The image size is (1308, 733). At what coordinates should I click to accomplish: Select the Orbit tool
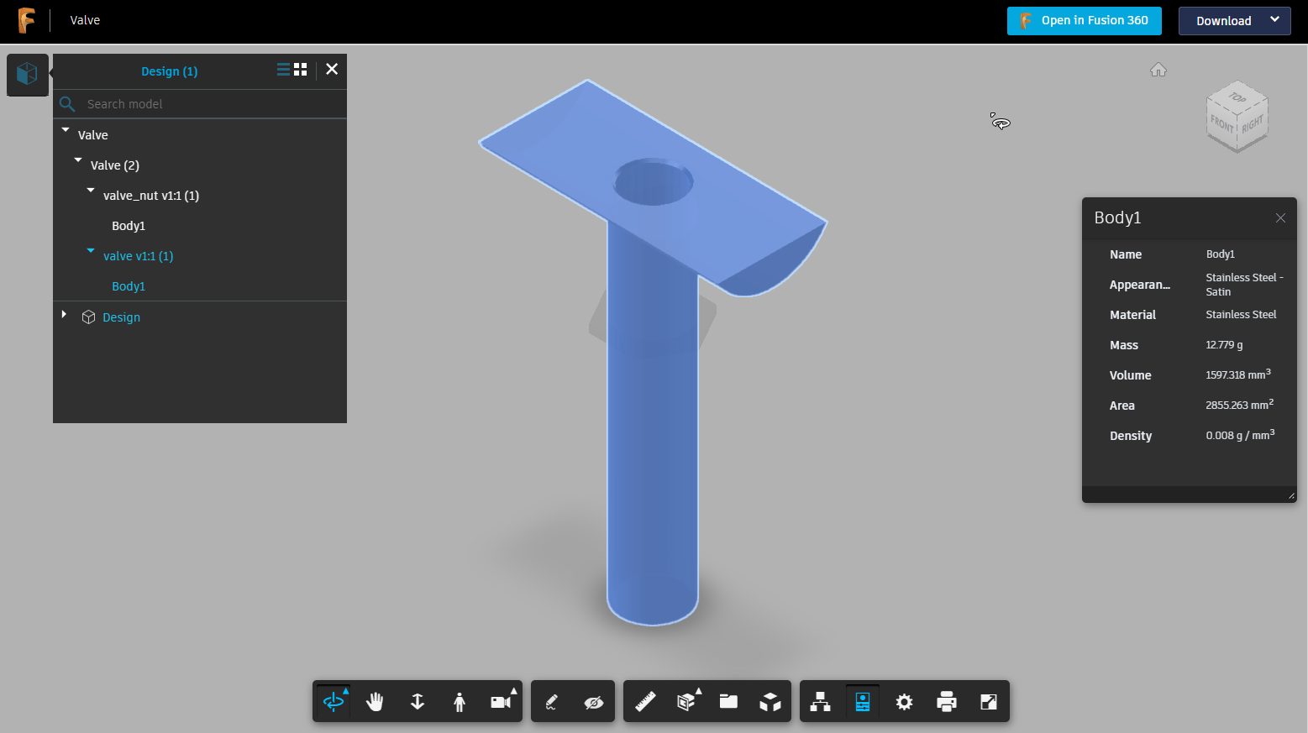coord(334,701)
